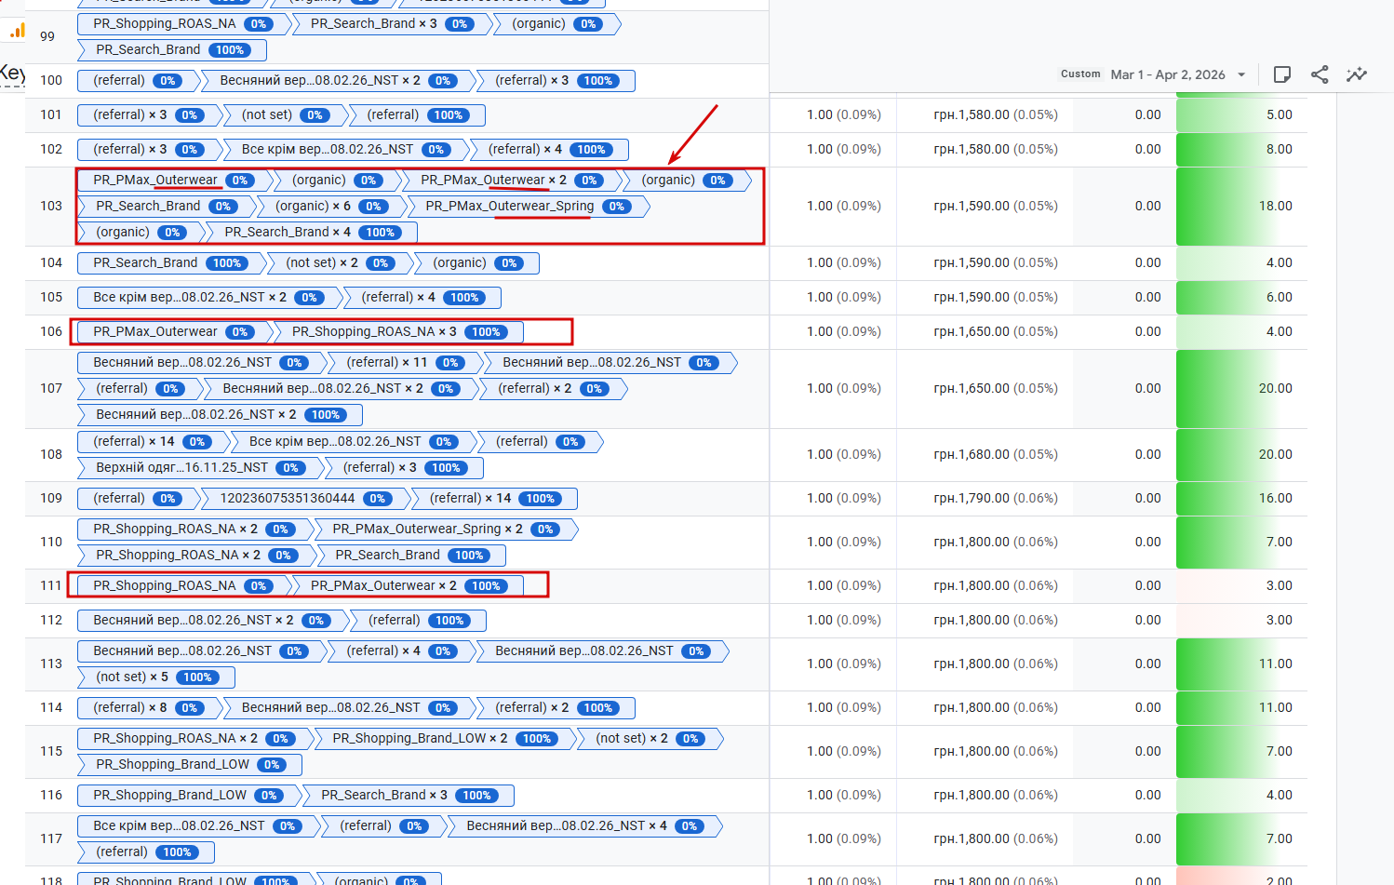Select PR_PMax_Outerwear_Spring 0% chip in row 103
Image resolution: width=1394 pixels, height=885 pixels.
click(528, 207)
